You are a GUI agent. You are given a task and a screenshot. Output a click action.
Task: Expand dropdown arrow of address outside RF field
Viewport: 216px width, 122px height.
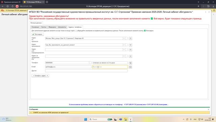click(x=124, y=56)
